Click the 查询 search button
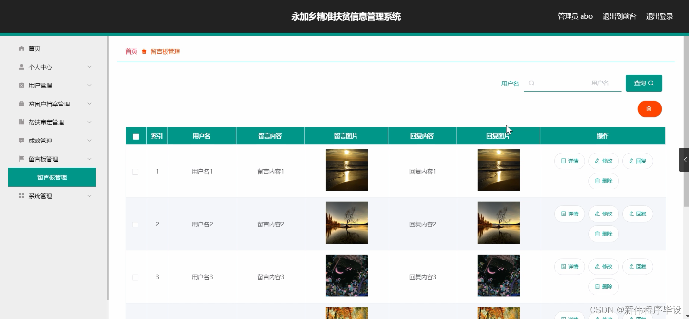The height and width of the screenshot is (319, 689). (643, 83)
